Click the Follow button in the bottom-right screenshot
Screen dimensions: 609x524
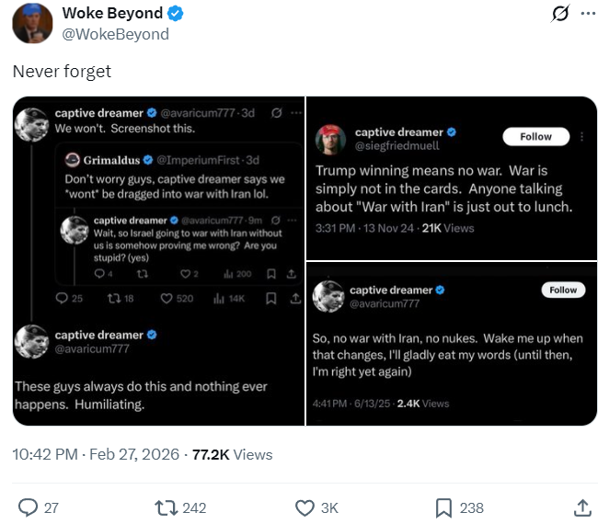pyautogui.click(x=563, y=290)
